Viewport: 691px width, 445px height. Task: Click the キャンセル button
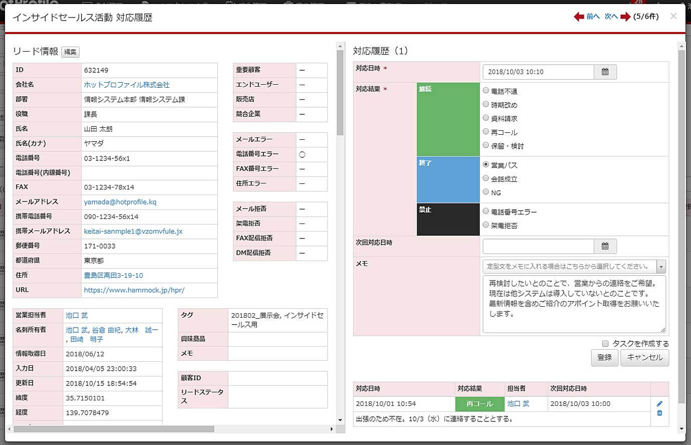tap(644, 357)
